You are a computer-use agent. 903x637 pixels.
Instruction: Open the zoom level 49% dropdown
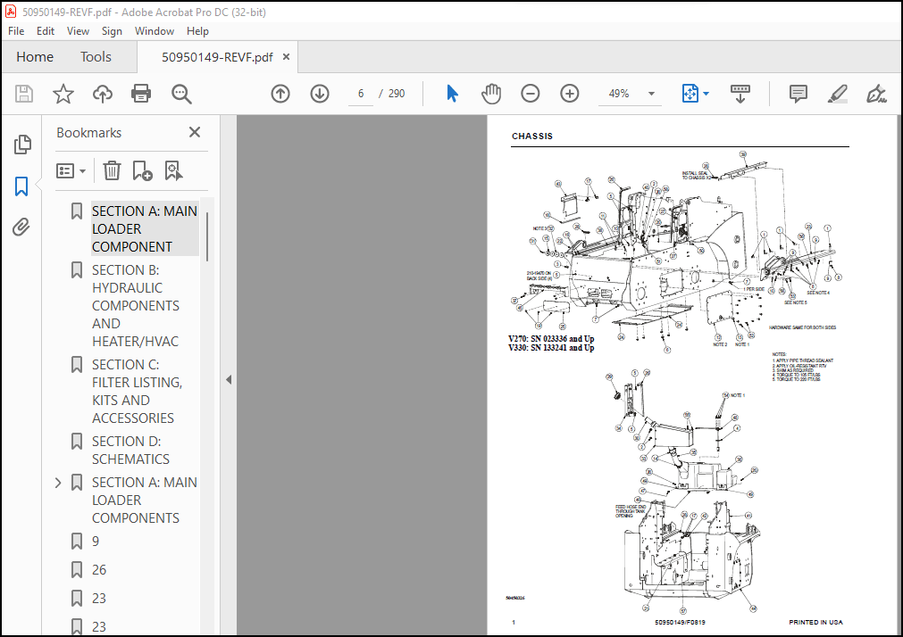[x=652, y=94]
